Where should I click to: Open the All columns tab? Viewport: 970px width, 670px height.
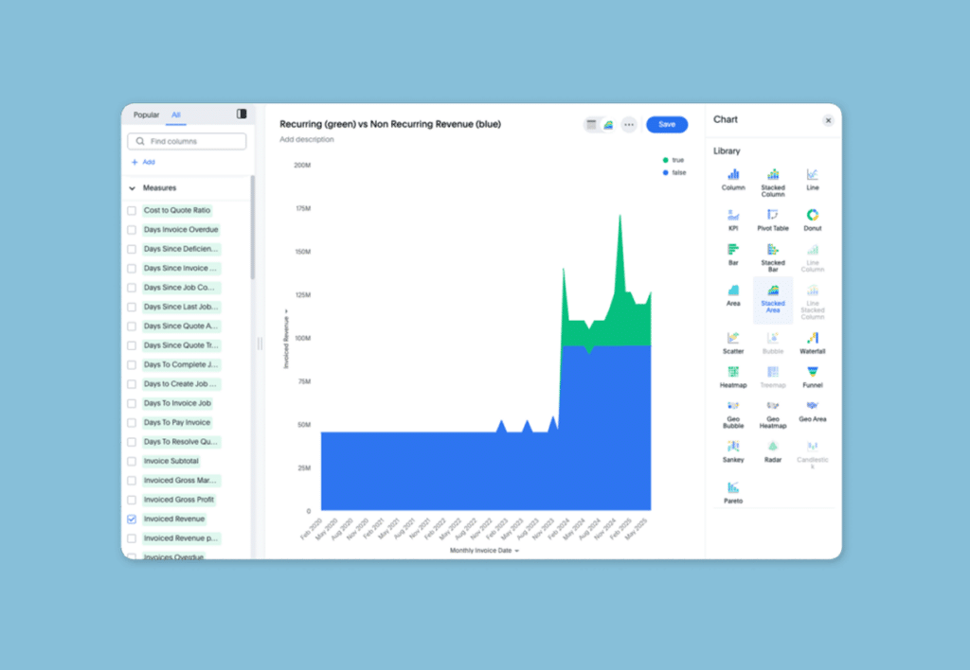pos(175,115)
